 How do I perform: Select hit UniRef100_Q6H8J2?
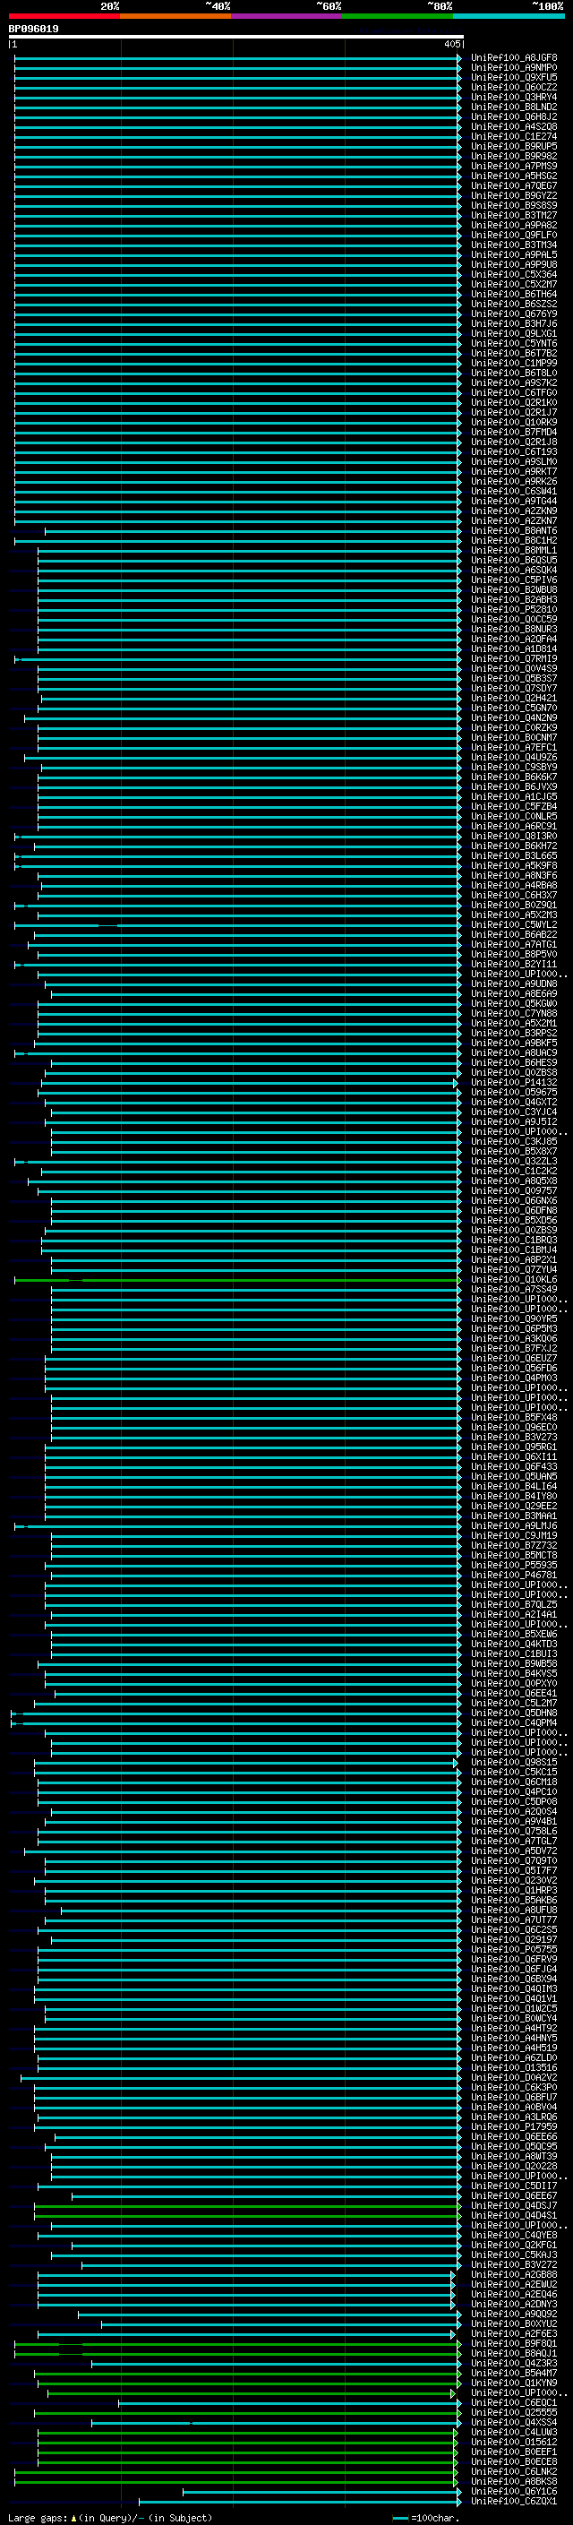[514, 116]
